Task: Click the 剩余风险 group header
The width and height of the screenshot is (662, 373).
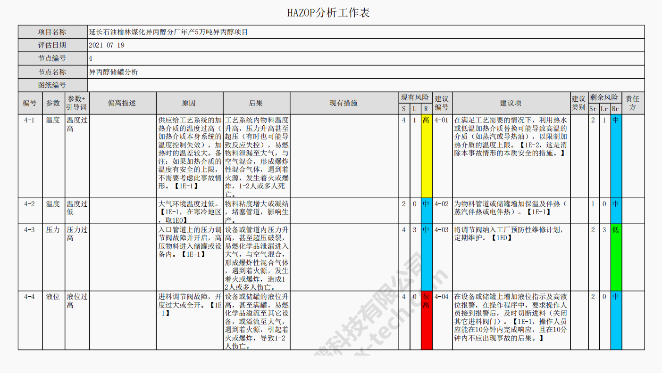Action: [x=604, y=97]
